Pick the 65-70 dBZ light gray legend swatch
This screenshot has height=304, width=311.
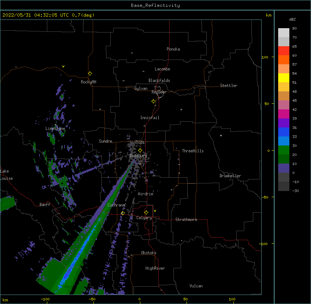coord(284,42)
